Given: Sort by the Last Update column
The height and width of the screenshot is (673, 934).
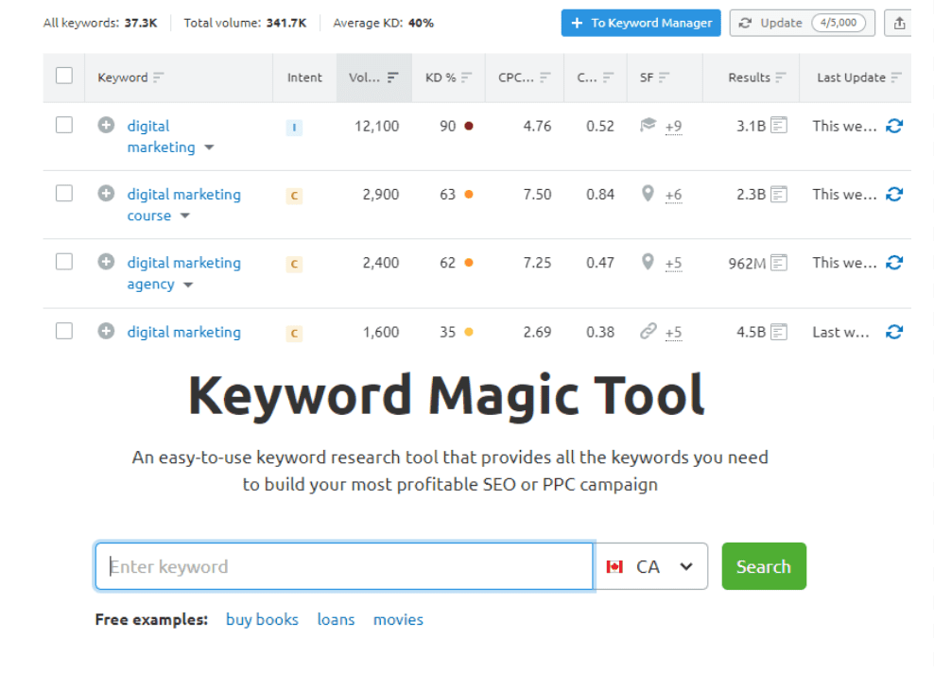Looking at the screenshot, I should (x=896, y=78).
